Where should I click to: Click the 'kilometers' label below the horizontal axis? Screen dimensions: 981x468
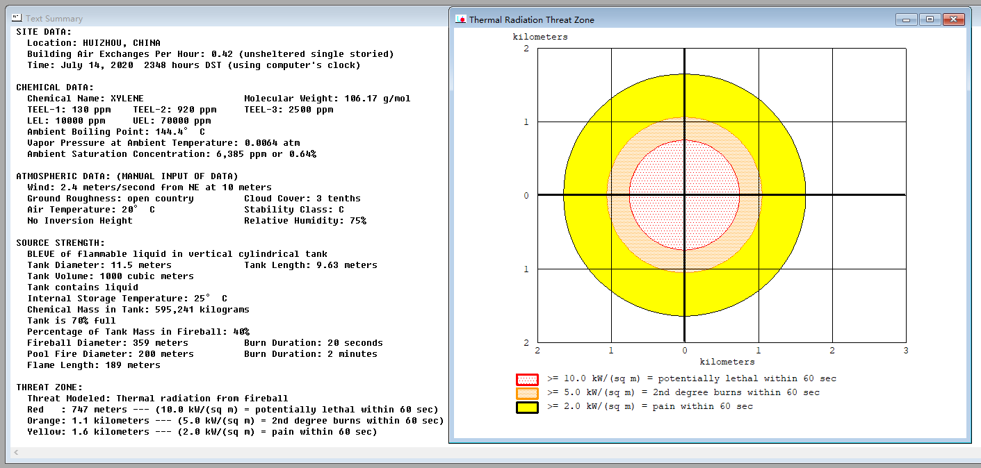(727, 362)
